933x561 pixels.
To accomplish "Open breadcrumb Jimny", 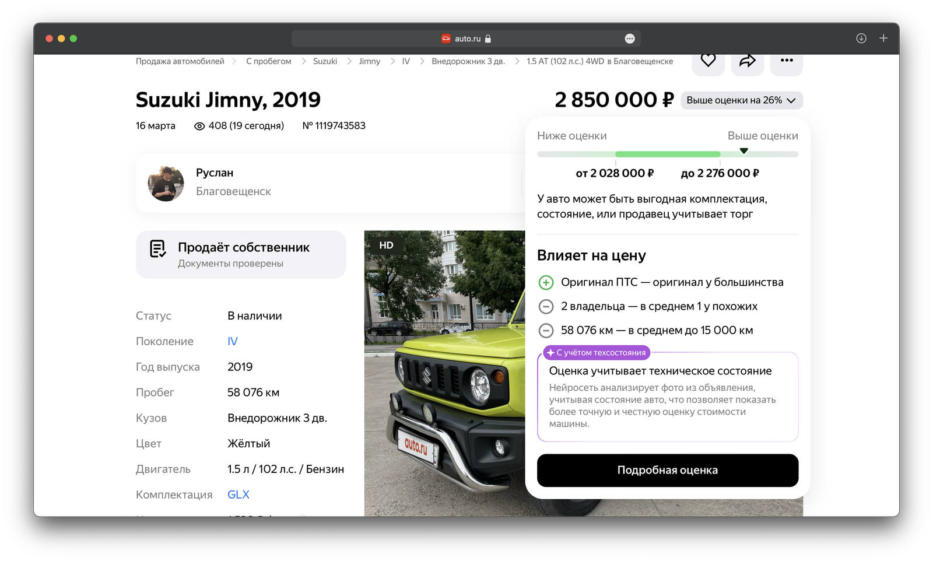I will 370,61.
